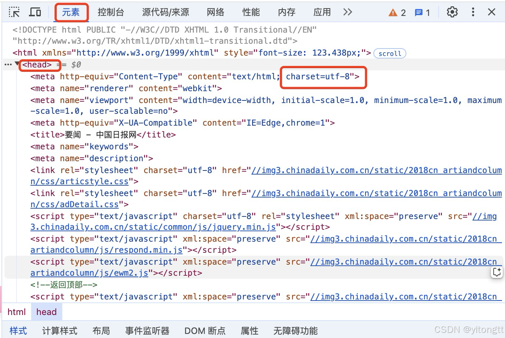The image size is (505, 338).
Task: Switch to the 事件监听器 pane
Action: point(147,331)
